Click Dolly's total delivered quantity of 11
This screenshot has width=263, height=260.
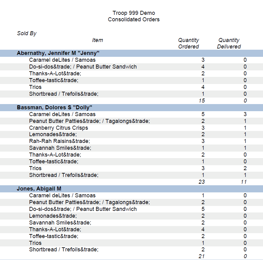[244, 182]
